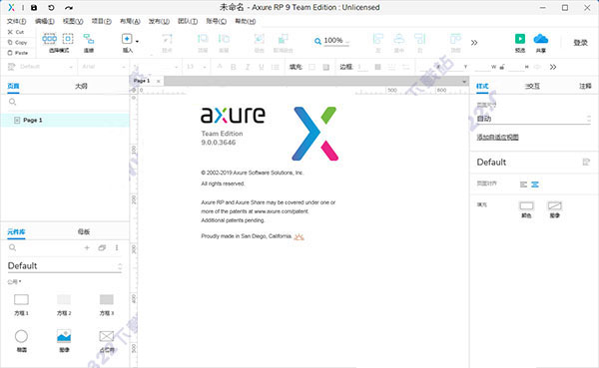The height and width of the screenshot is (368, 599).
Task: Open the Default library selector dropdown
Action: tap(65, 266)
